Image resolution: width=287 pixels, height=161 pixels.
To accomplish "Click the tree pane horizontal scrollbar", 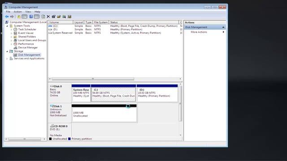I will click(x=25, y=139).
